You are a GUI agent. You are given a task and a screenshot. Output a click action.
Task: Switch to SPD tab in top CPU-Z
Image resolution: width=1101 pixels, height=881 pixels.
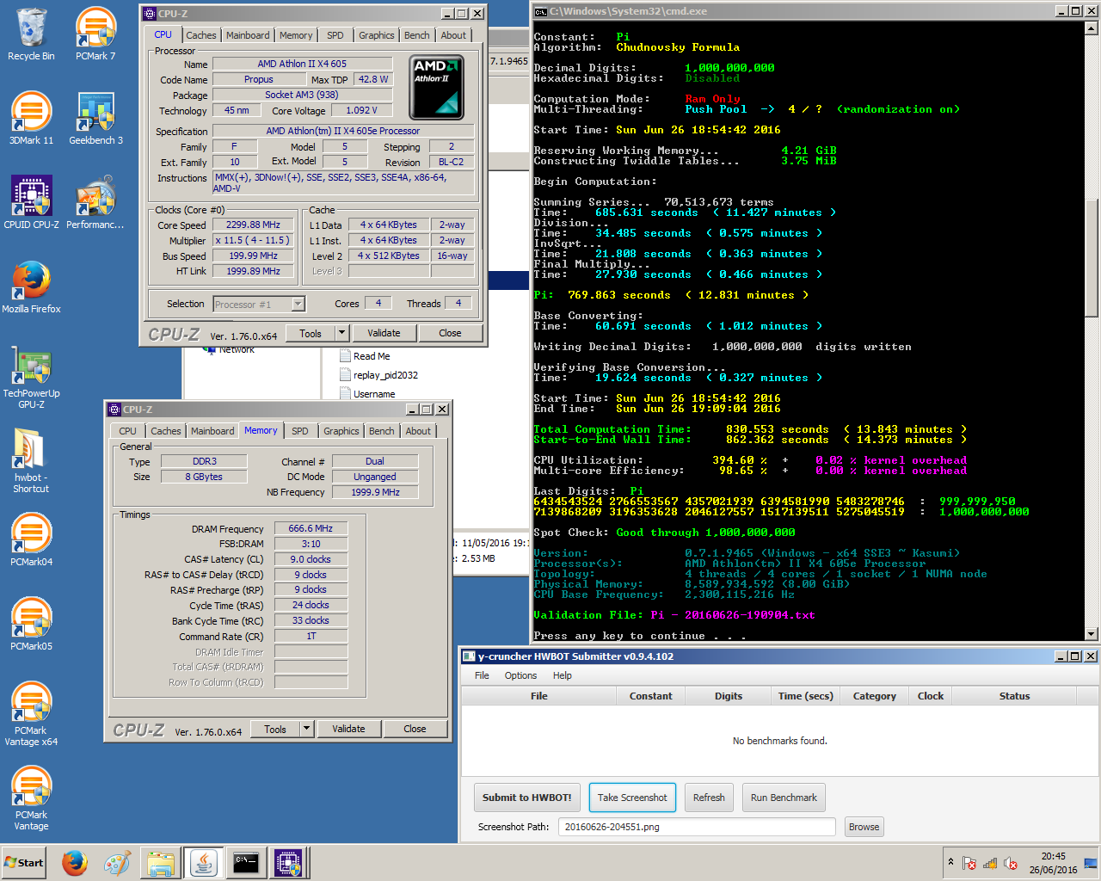(335, 35)
